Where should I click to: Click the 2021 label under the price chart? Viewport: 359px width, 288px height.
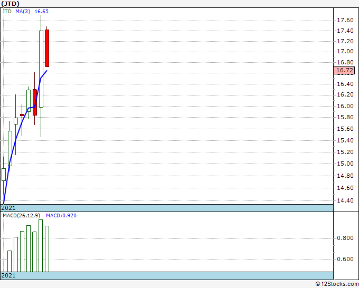8,208
